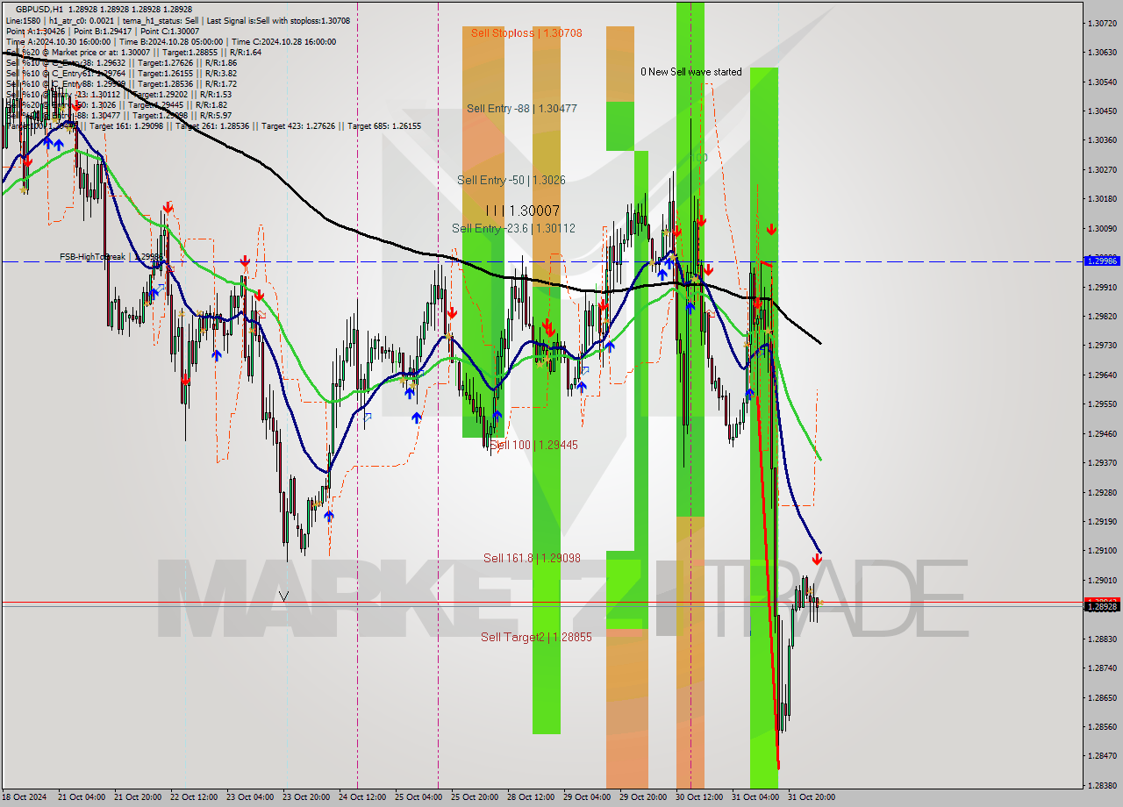Click the blue 1.29986 price tag on axis

point(1102,261)
